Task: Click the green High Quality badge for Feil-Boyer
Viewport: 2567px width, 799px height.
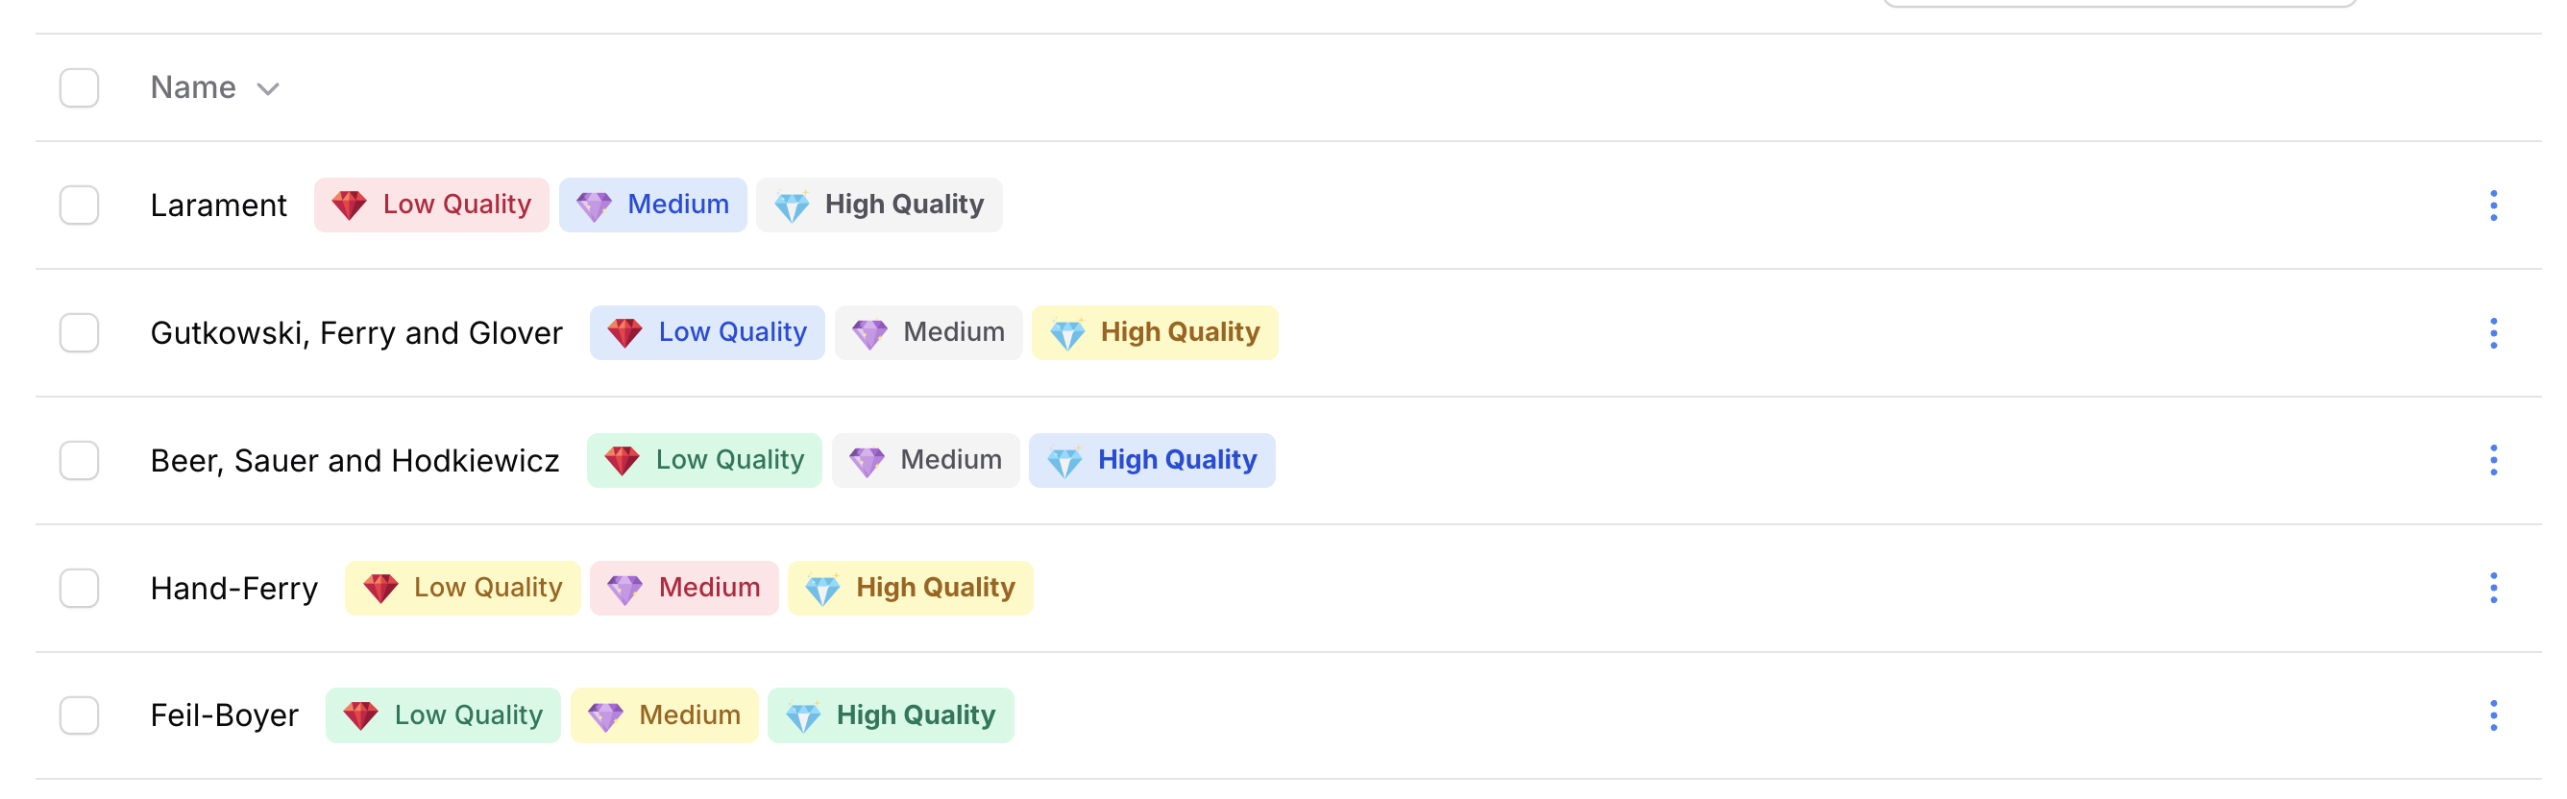Action: tap(890, 715)
